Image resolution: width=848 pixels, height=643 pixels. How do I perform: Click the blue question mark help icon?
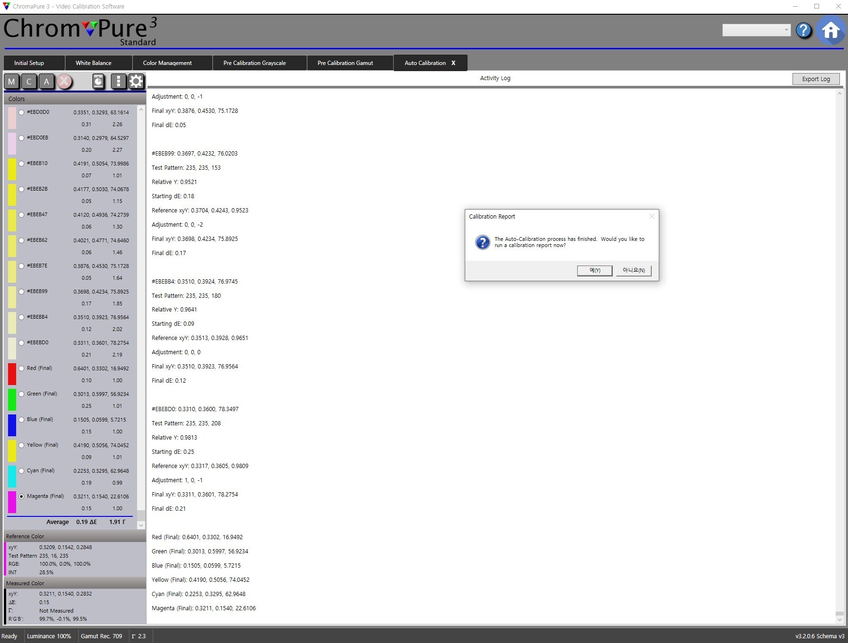click(x=803, y=30)
